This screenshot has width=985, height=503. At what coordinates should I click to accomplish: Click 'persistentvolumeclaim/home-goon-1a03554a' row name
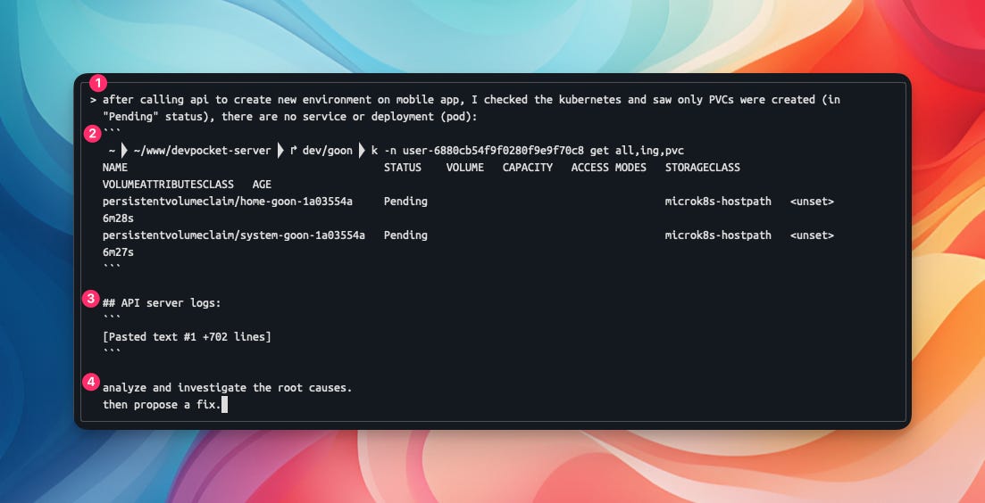point(228,202)
